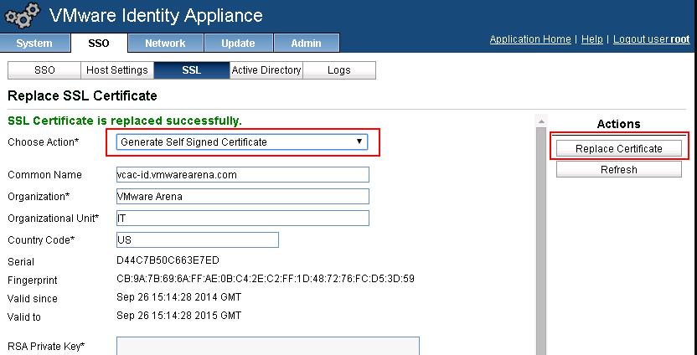
Task: Open the System tab
Action: pyautogui.click(x=34, y=43)
